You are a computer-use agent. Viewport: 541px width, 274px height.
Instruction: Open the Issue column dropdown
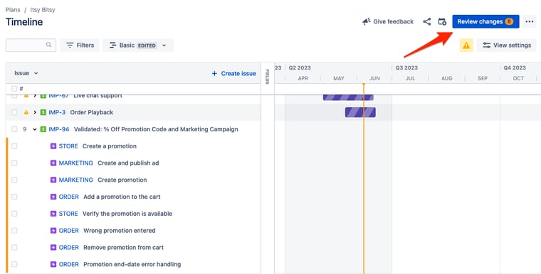[x=26, y=73]
